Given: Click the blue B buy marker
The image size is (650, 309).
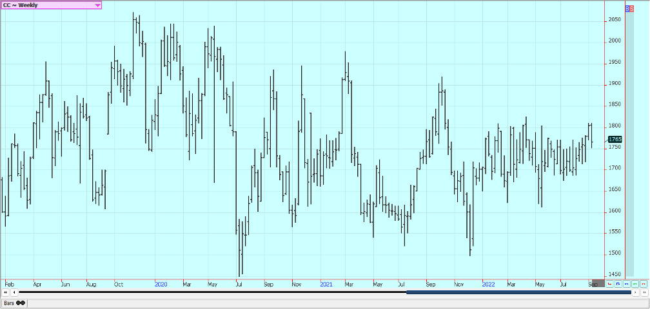Looking at the screenshot, I should [627, 8].
